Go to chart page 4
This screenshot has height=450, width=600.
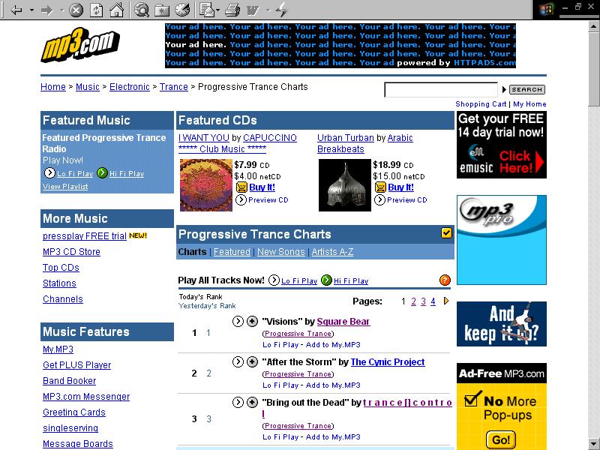coord(433,301)
